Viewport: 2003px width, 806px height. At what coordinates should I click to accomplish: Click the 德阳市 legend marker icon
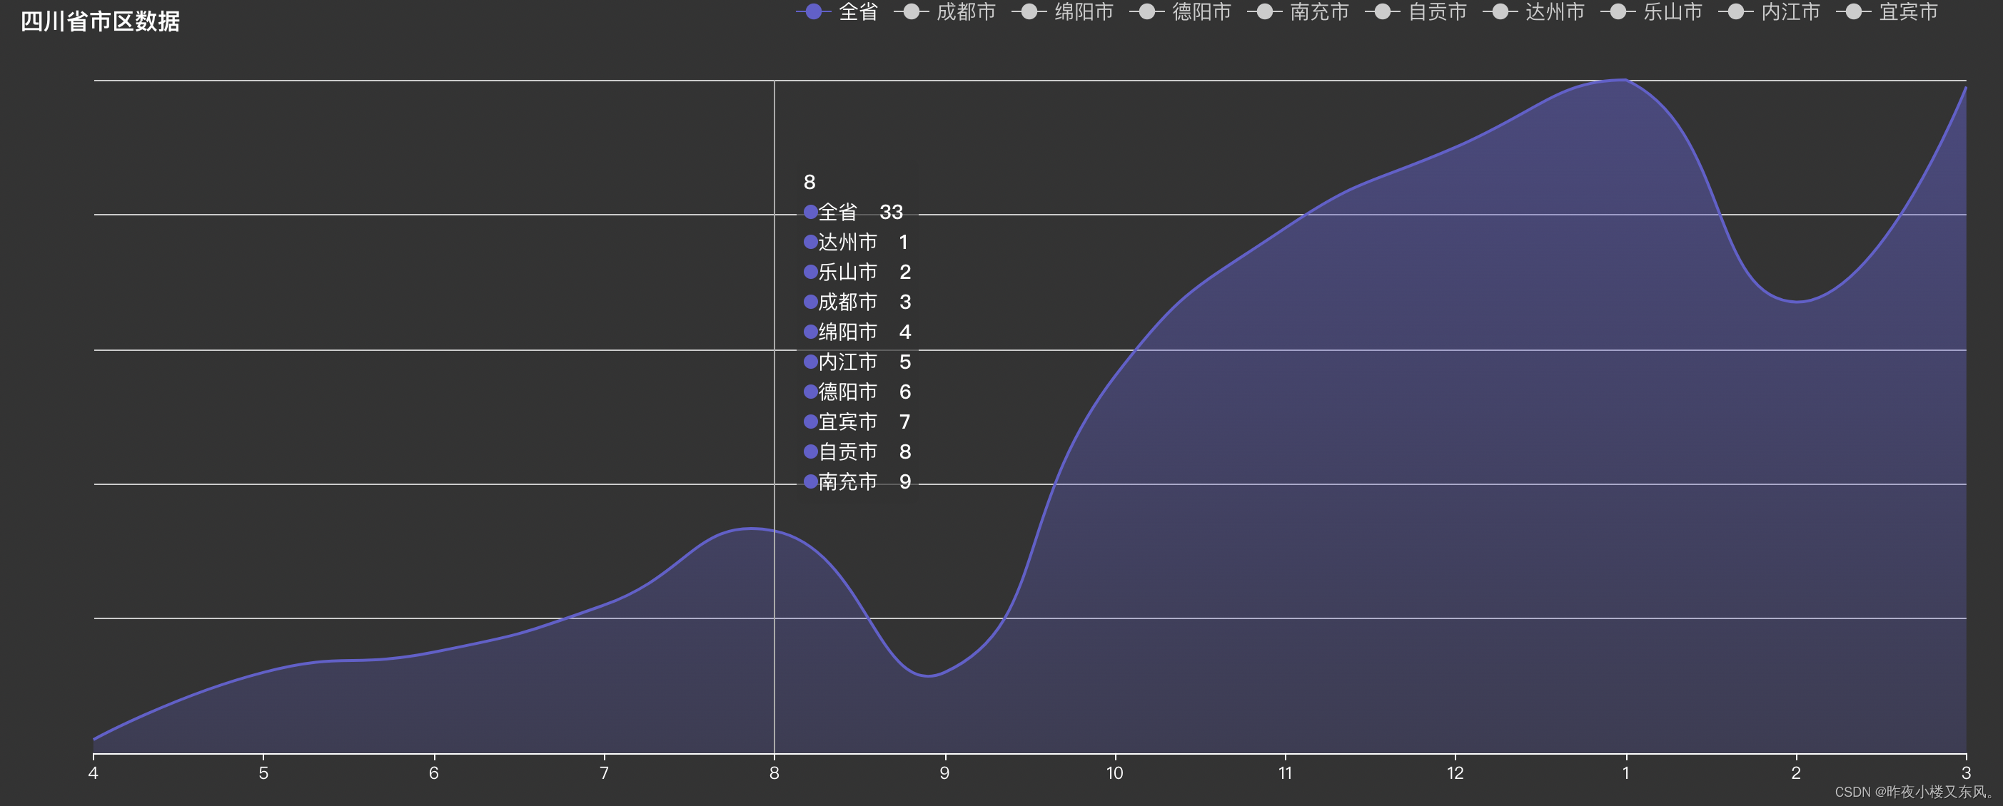tap(1147, 11)
